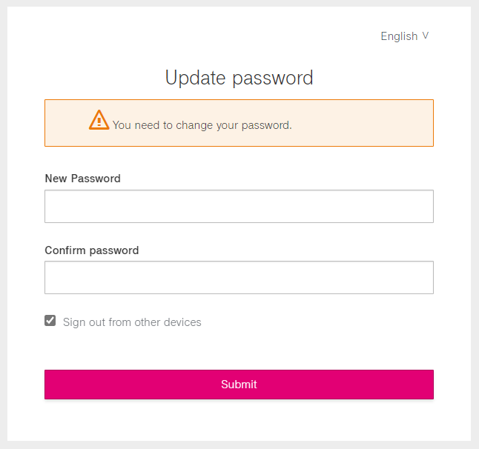Viewport: 479px width, 449px height.
Task: Click the chevron arrow beside English
Action: (426, 36)
